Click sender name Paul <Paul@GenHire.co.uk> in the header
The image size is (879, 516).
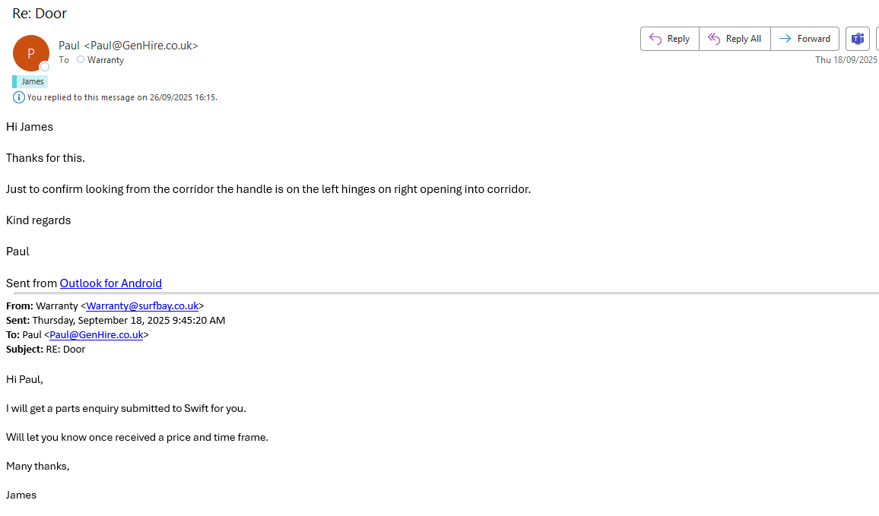pyautogui.click(x=129, y=46)
